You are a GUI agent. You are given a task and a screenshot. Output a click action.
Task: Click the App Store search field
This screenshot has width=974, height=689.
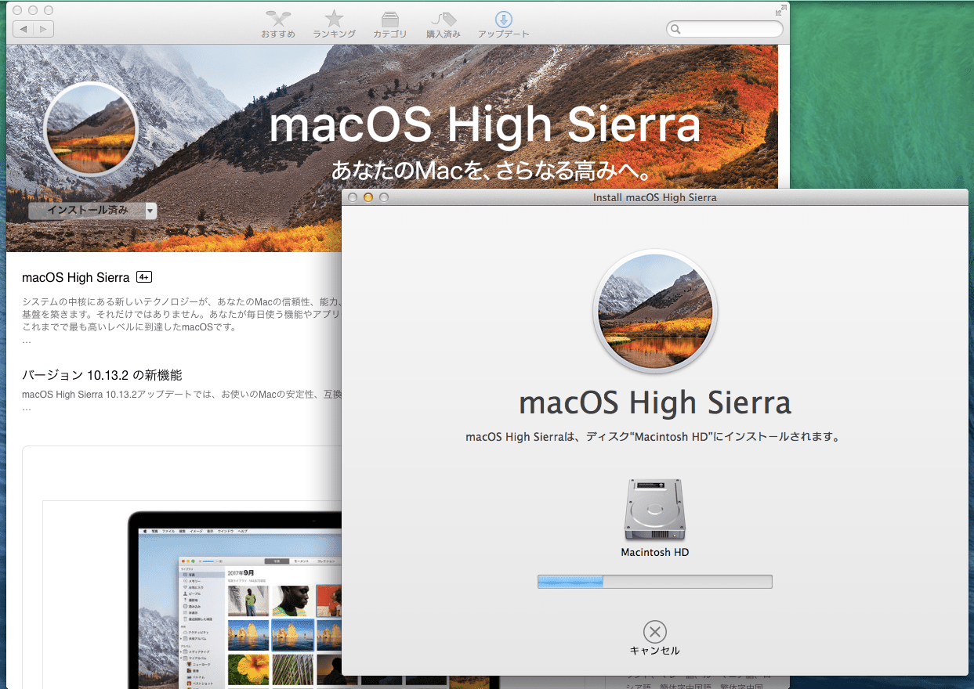725,29
